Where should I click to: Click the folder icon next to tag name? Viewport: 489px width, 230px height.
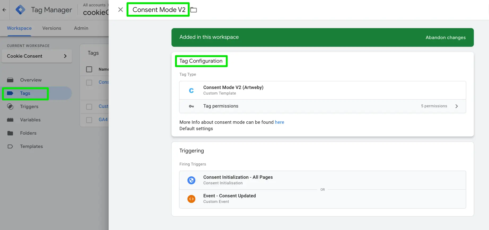pyautogui.click(x=194, y=10)
